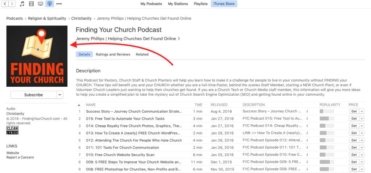Switch to My Podcasts tab
This screenshot has width=371, height=173.
click(151, 4)
